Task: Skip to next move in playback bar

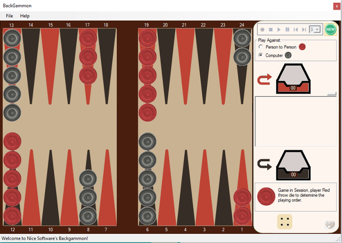Action: point(304,30)
